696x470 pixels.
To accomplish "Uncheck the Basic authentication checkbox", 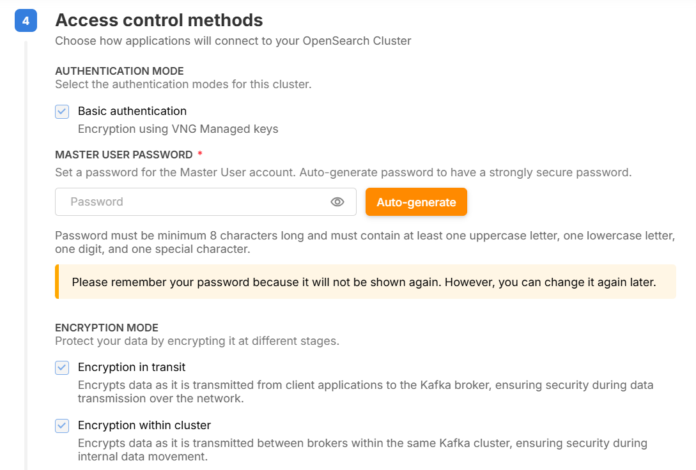I will (62, 112).
